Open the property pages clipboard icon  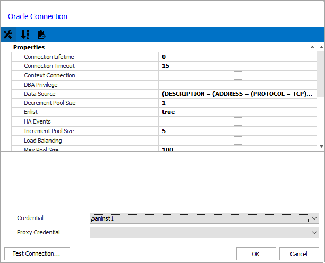pyautogui.click(x=41, y=34)
